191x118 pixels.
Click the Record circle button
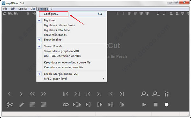[x=166, y=105]
